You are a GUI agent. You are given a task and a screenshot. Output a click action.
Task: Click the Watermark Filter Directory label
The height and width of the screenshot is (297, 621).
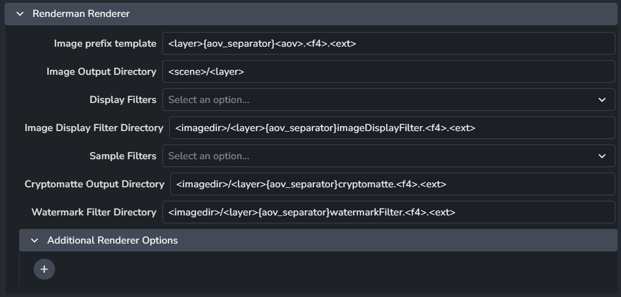pos(94,212)
